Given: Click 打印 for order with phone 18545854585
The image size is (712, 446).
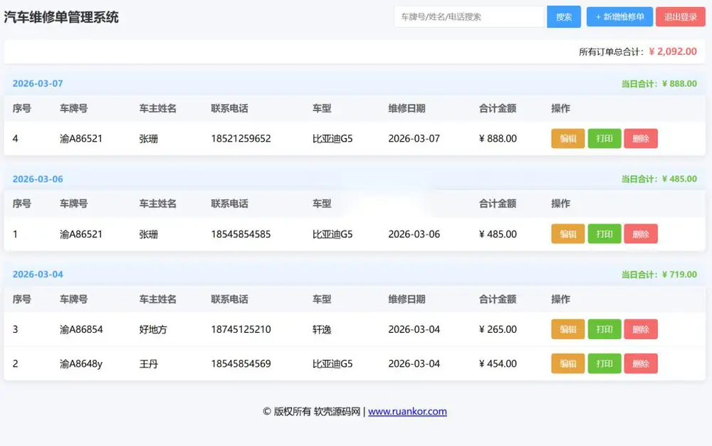Looking at the screenshot, I should pyautogui.click(x=604, y=234).
